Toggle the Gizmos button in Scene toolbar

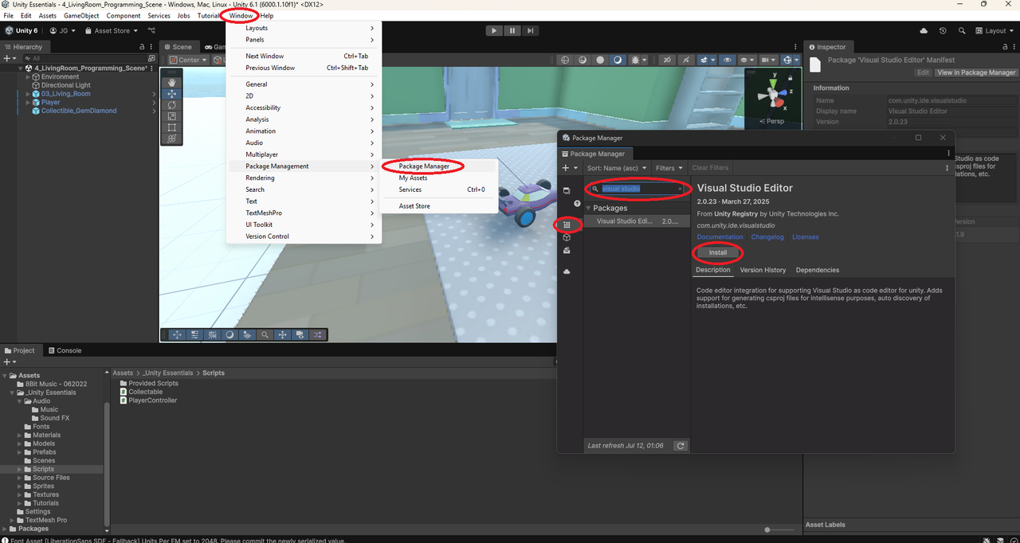pos(788,60)
